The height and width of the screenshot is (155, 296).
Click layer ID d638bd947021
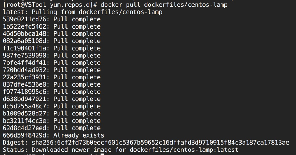pyautogui.click(x=24, y=99)
